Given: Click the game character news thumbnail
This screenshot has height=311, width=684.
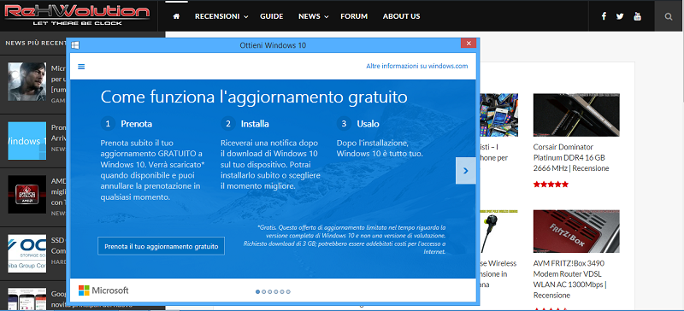Looking at the screenshot, I should coord(27,81).
